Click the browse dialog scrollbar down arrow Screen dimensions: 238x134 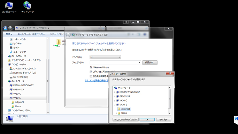click(169, 113)
